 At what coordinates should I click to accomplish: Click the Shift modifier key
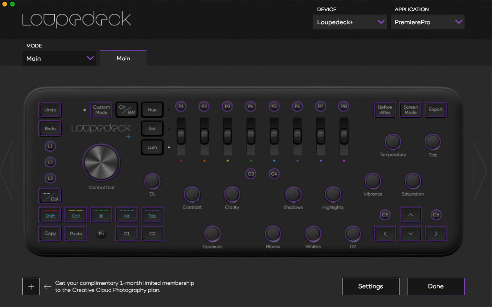[x=50, y=215]
